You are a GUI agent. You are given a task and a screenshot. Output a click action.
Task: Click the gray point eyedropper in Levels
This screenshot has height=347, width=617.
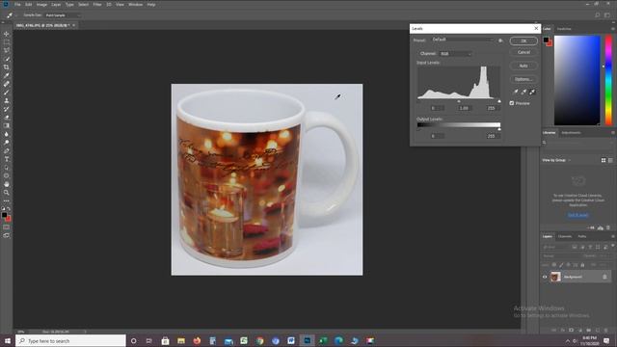point(523,92)
